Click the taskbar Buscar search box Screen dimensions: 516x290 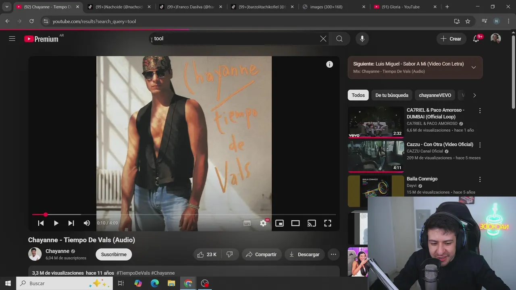tap(64, 284)
